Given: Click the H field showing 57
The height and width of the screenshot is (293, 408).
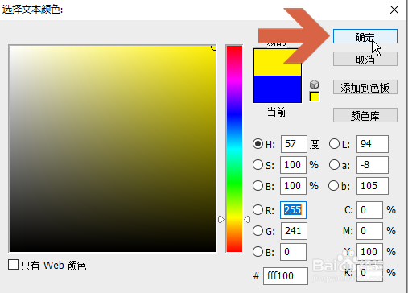Looking at the screenshot, I should [x=294, y=144].
